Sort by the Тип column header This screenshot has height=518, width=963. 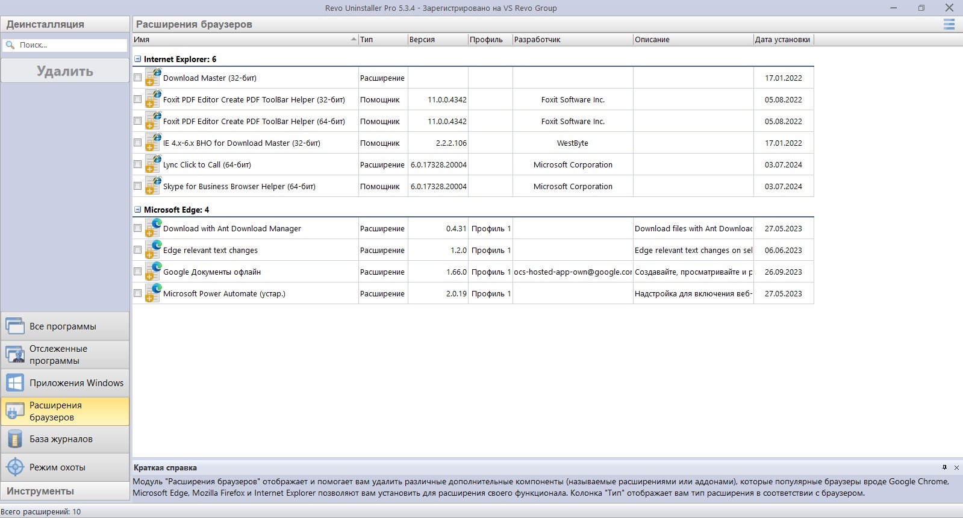click(x=383, y=39)
